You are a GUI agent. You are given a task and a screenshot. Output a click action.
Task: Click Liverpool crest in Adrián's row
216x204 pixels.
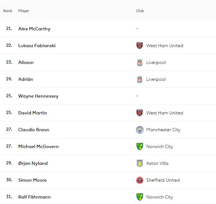pos(139,79)
